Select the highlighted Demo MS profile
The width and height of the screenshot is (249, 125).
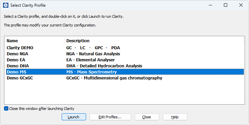[x=125, y=72]
